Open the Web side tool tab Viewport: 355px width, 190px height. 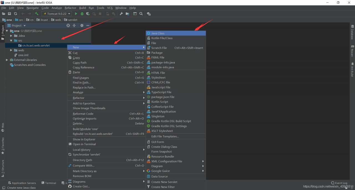tap(3, 127)
